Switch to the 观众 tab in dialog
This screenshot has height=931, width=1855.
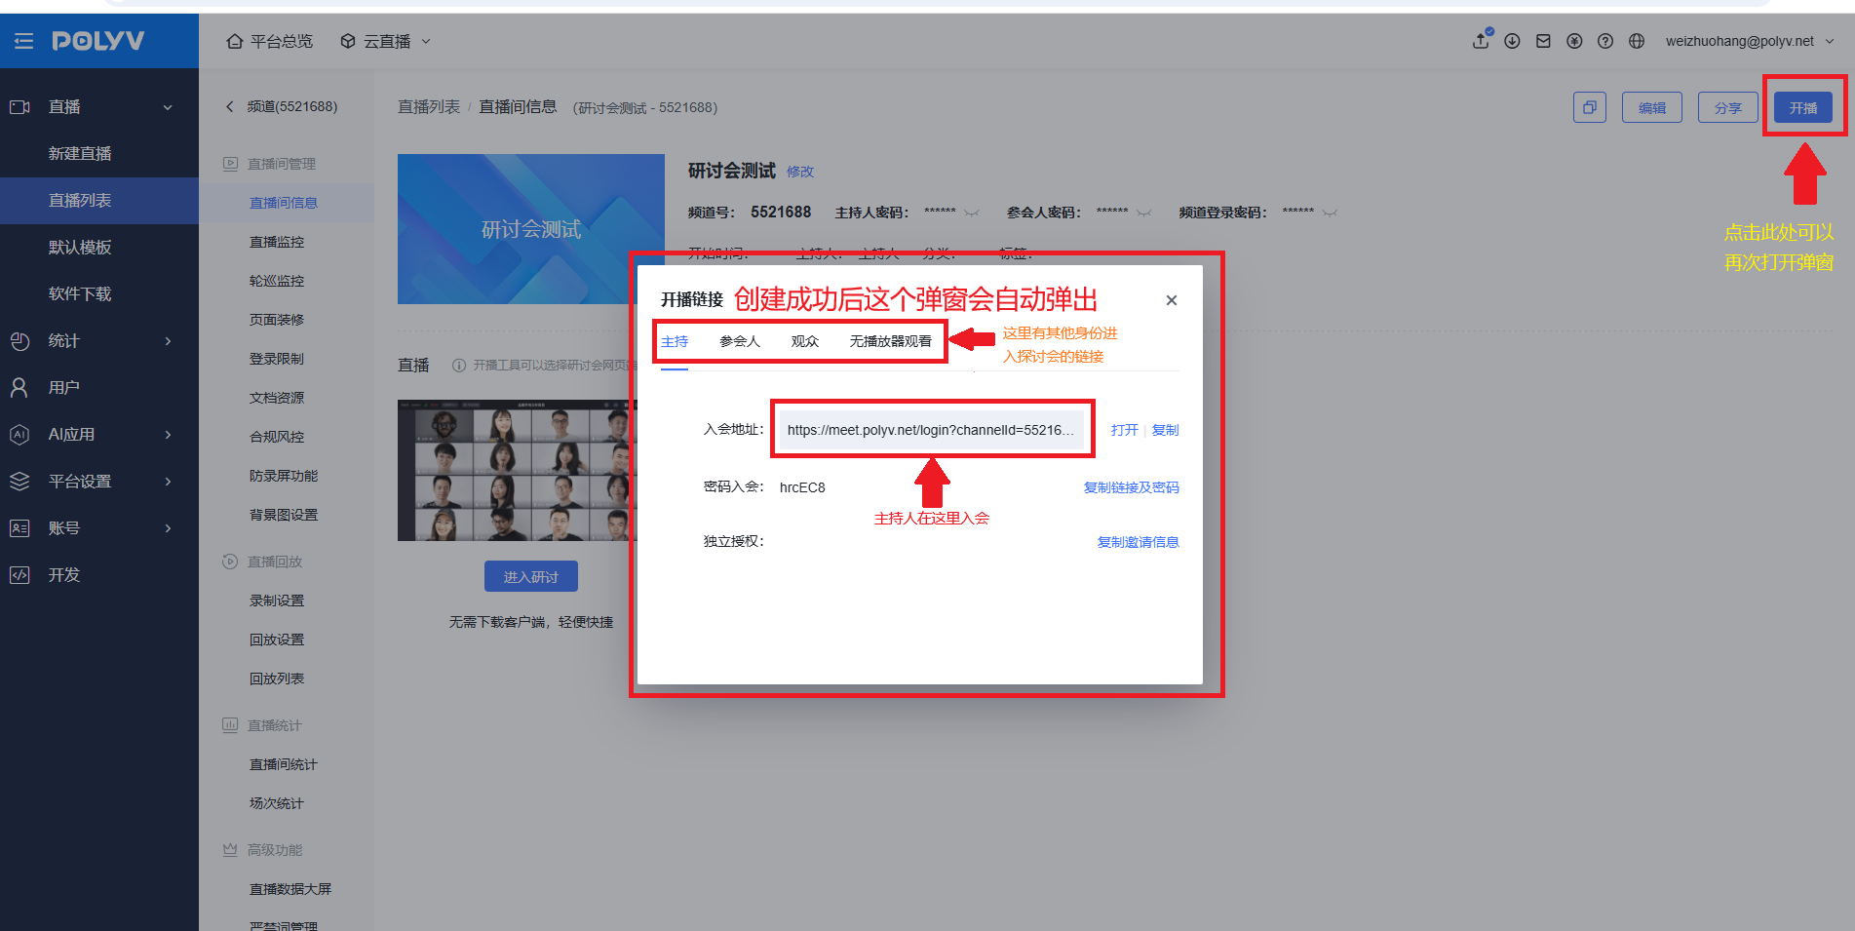[x=805, y=342]
